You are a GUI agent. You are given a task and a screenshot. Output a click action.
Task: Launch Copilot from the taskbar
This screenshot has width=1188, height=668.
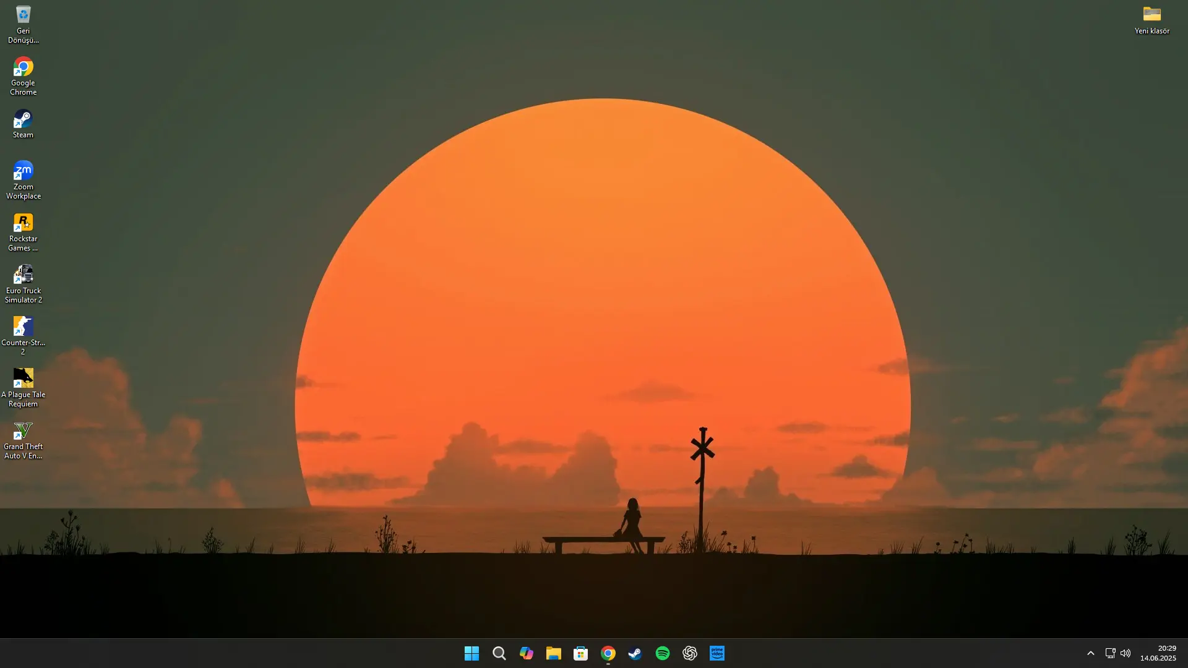pos(526,653)
